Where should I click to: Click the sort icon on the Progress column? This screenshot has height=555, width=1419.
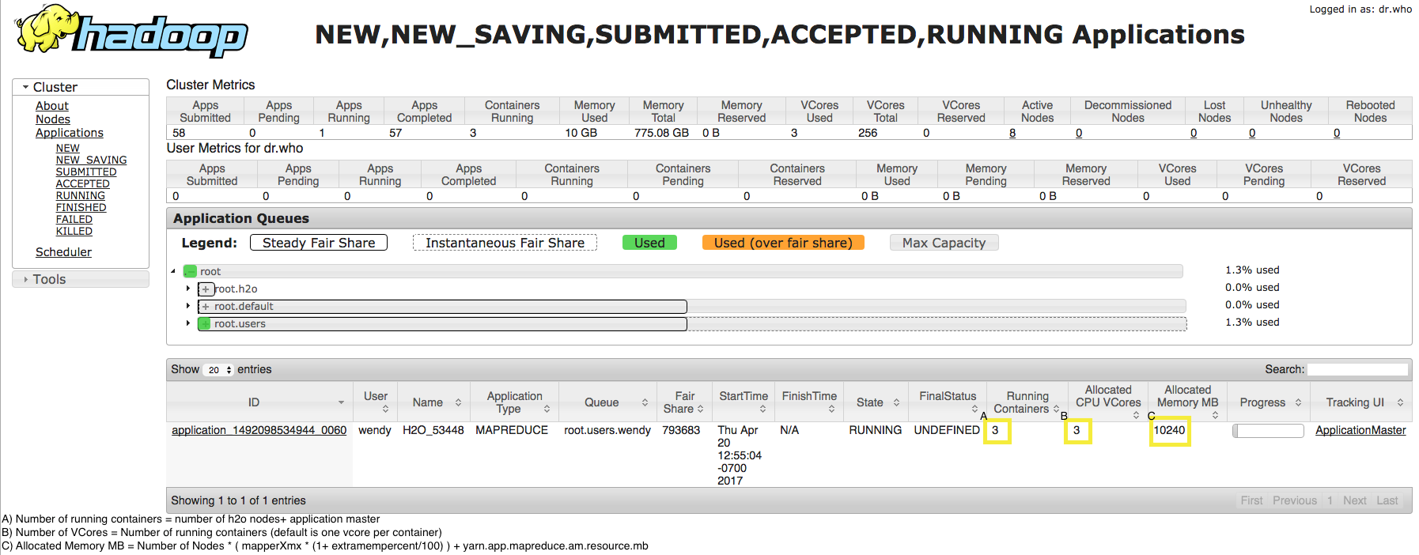pos(1298,402)
